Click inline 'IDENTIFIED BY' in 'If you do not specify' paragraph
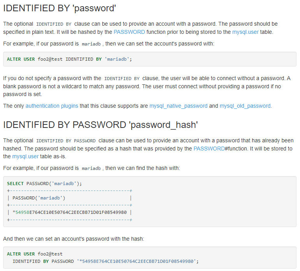This screenshot has height=271, width=300. [122, 79]
